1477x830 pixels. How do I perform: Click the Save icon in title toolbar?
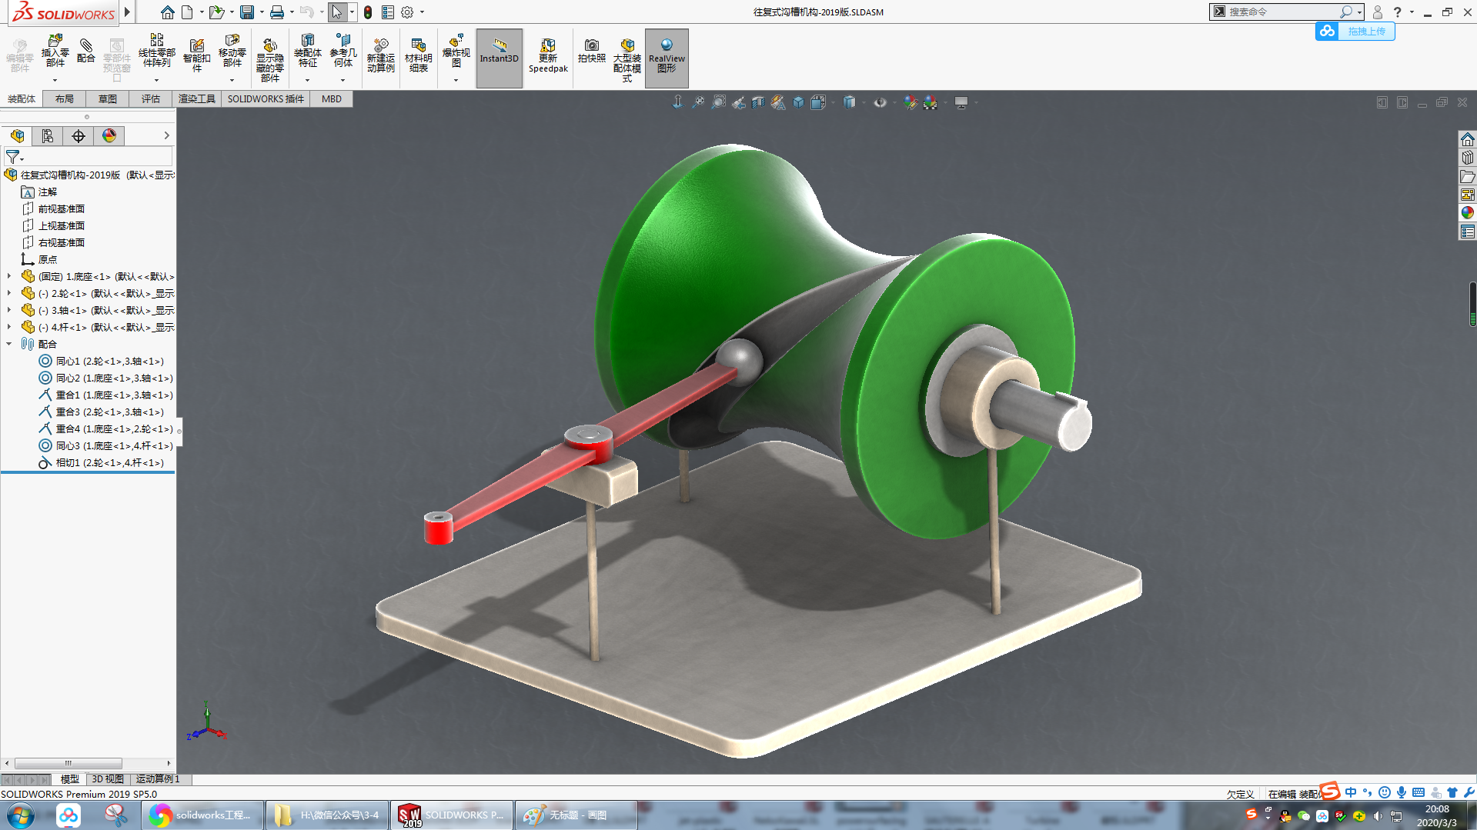click(x=247, y=12)
